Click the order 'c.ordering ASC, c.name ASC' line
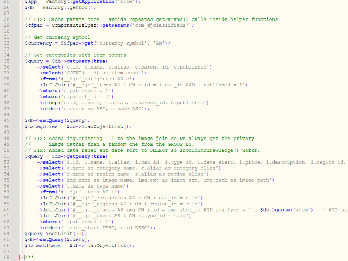Viewport: 348px width, 261px height. [x=93, y=109]
